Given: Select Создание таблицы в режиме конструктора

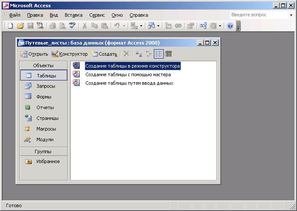Looking at the screenshot, I should pos(132,66).
